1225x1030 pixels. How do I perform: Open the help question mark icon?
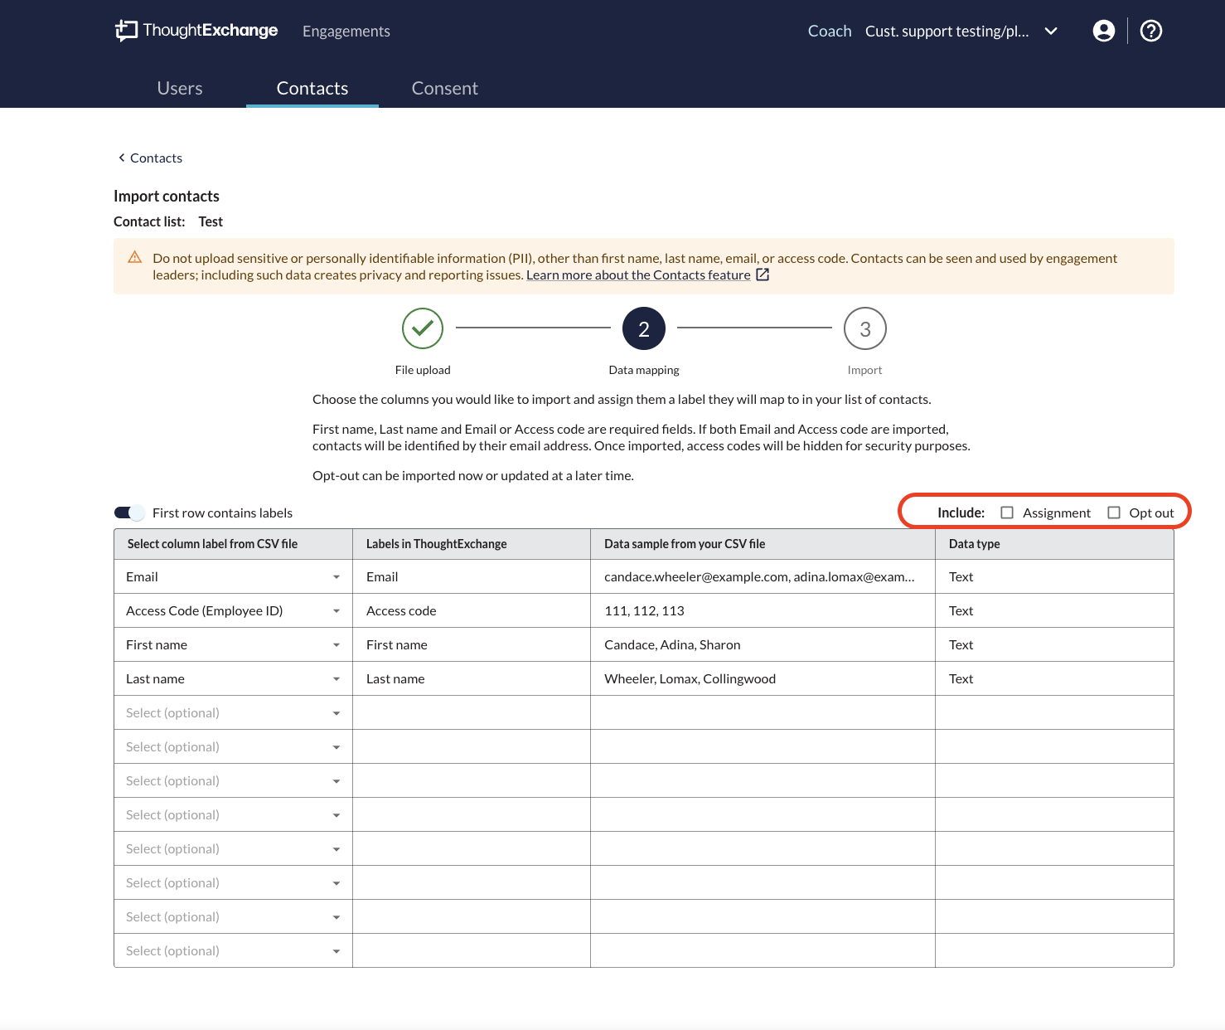pyautogui.click(x=1150, y=31)
